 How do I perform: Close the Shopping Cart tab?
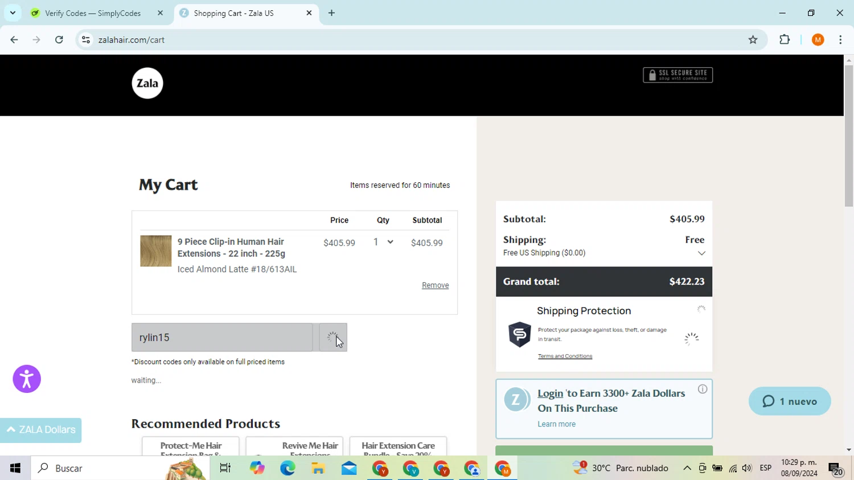[x=309, y=13]
